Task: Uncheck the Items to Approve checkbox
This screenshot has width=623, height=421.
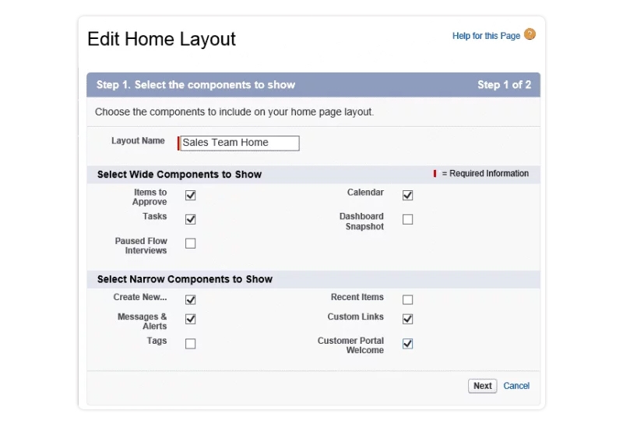Action: point(190,196)
